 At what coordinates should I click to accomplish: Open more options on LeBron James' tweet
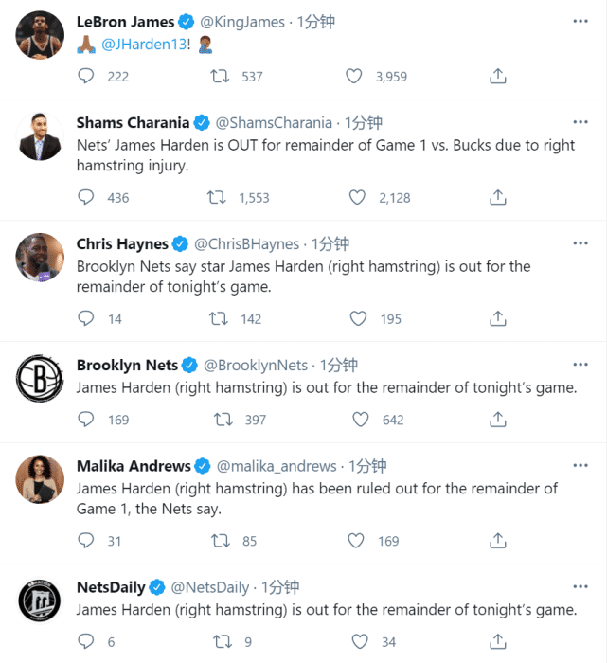click(x=580, y=21)
